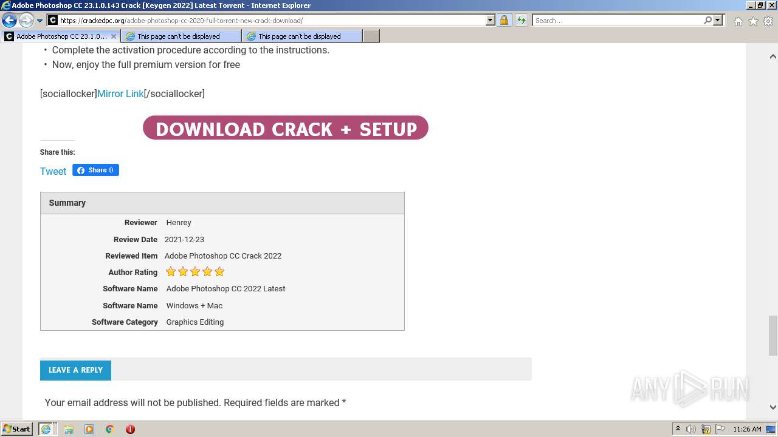This screenshot has height=437, width=778.
Task: Refresh the page with the green arrows icon
Action: coord(521,21)
